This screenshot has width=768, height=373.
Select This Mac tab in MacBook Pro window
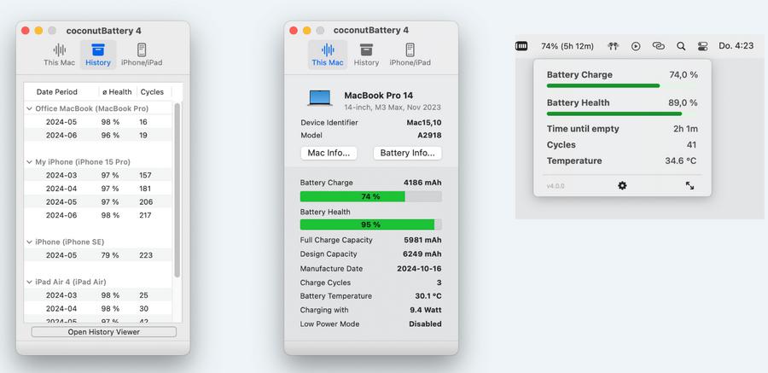pos(328,55)
